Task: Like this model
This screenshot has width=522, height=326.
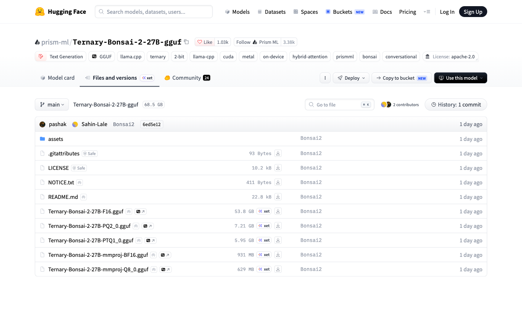Action: pyautogui.click(x=205, y=42)
